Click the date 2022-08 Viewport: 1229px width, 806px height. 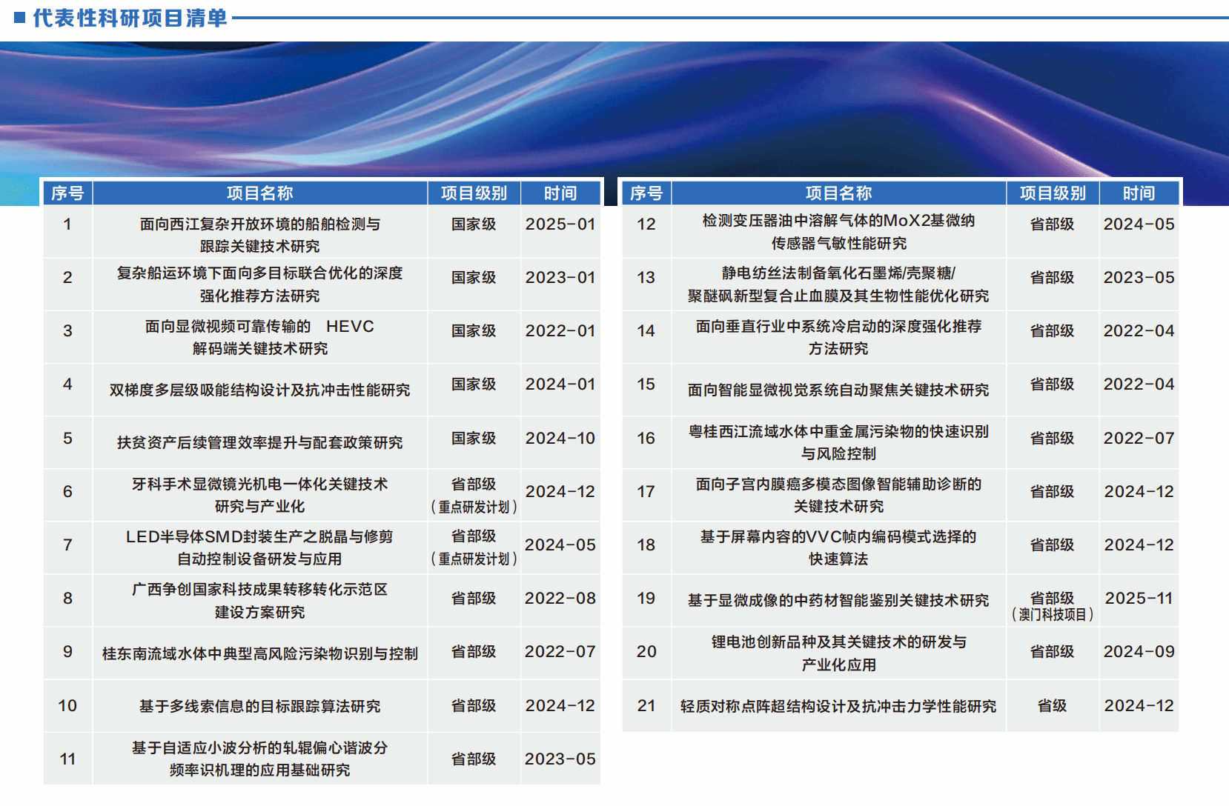click(560, 599)
